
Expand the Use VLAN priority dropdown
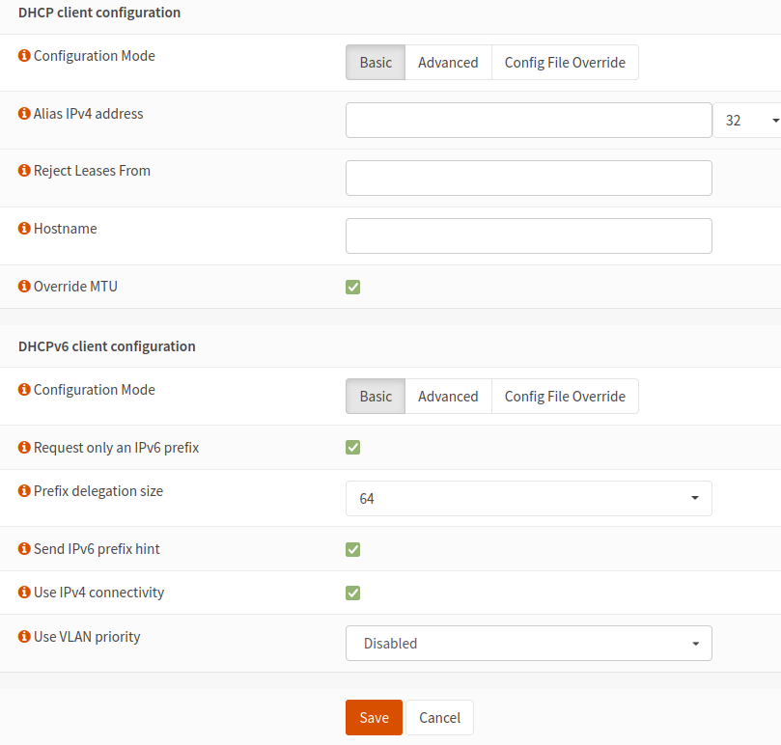(x=528, y=644)
